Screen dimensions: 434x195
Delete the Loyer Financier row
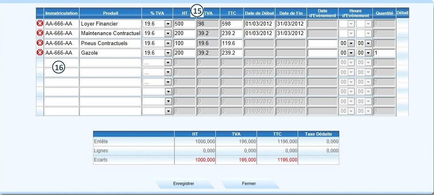pyautogui.click(x=40, y=23)
